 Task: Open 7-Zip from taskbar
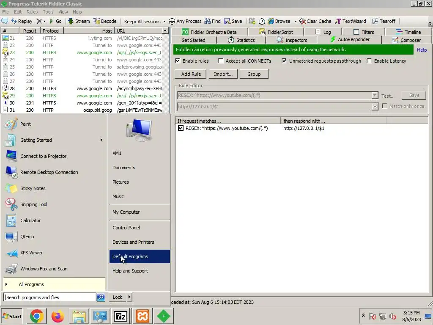(x=121, y=316)
